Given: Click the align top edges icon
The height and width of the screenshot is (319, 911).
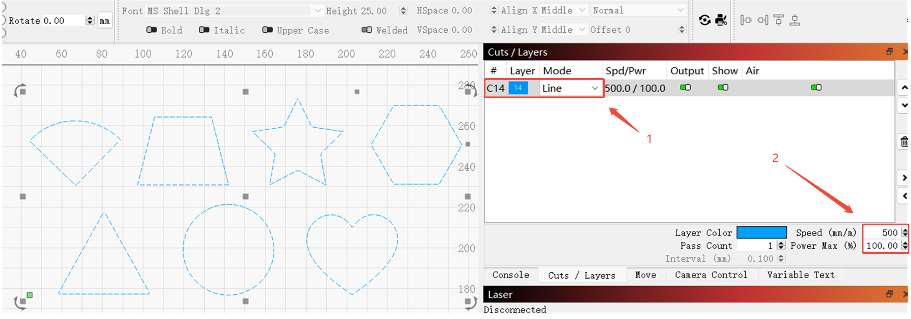Looking at the screenshot, I should tap(779, 20).
